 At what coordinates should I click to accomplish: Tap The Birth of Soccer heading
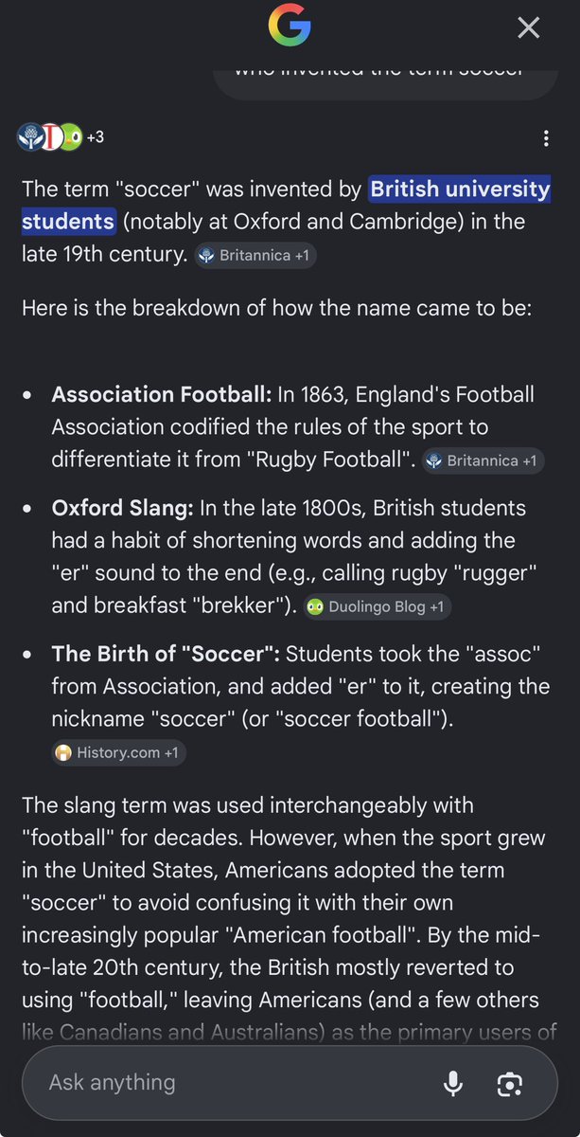point(166,654)
